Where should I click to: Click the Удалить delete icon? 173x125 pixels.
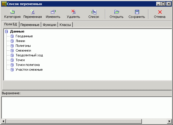(74, 12)
